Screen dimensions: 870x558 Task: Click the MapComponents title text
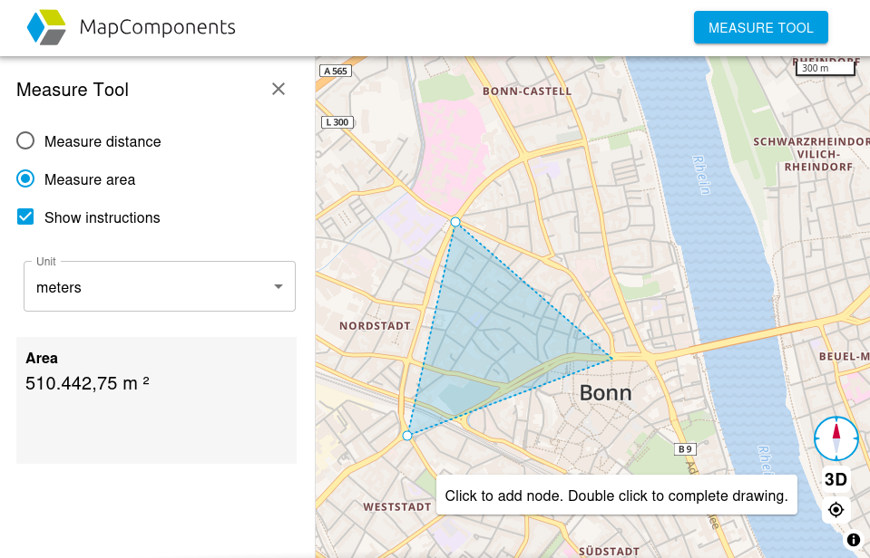pyautogui.click(x=158, y=27)
